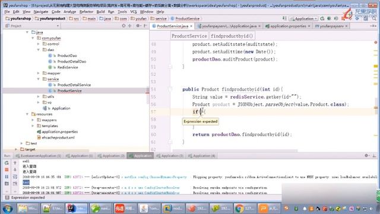The image size is (380, 214).
Task: Open ehcacheproduct.xml file
Action: [58, 137]
